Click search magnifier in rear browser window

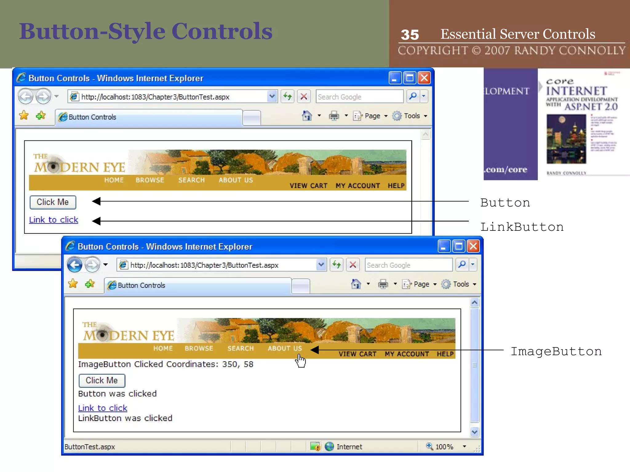(x=413, y=96)
